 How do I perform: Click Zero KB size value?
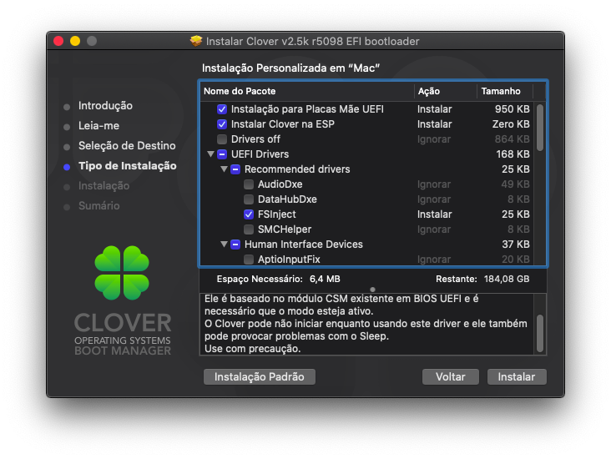511,124
